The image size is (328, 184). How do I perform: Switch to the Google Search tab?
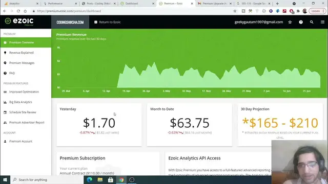pos(253,4)
